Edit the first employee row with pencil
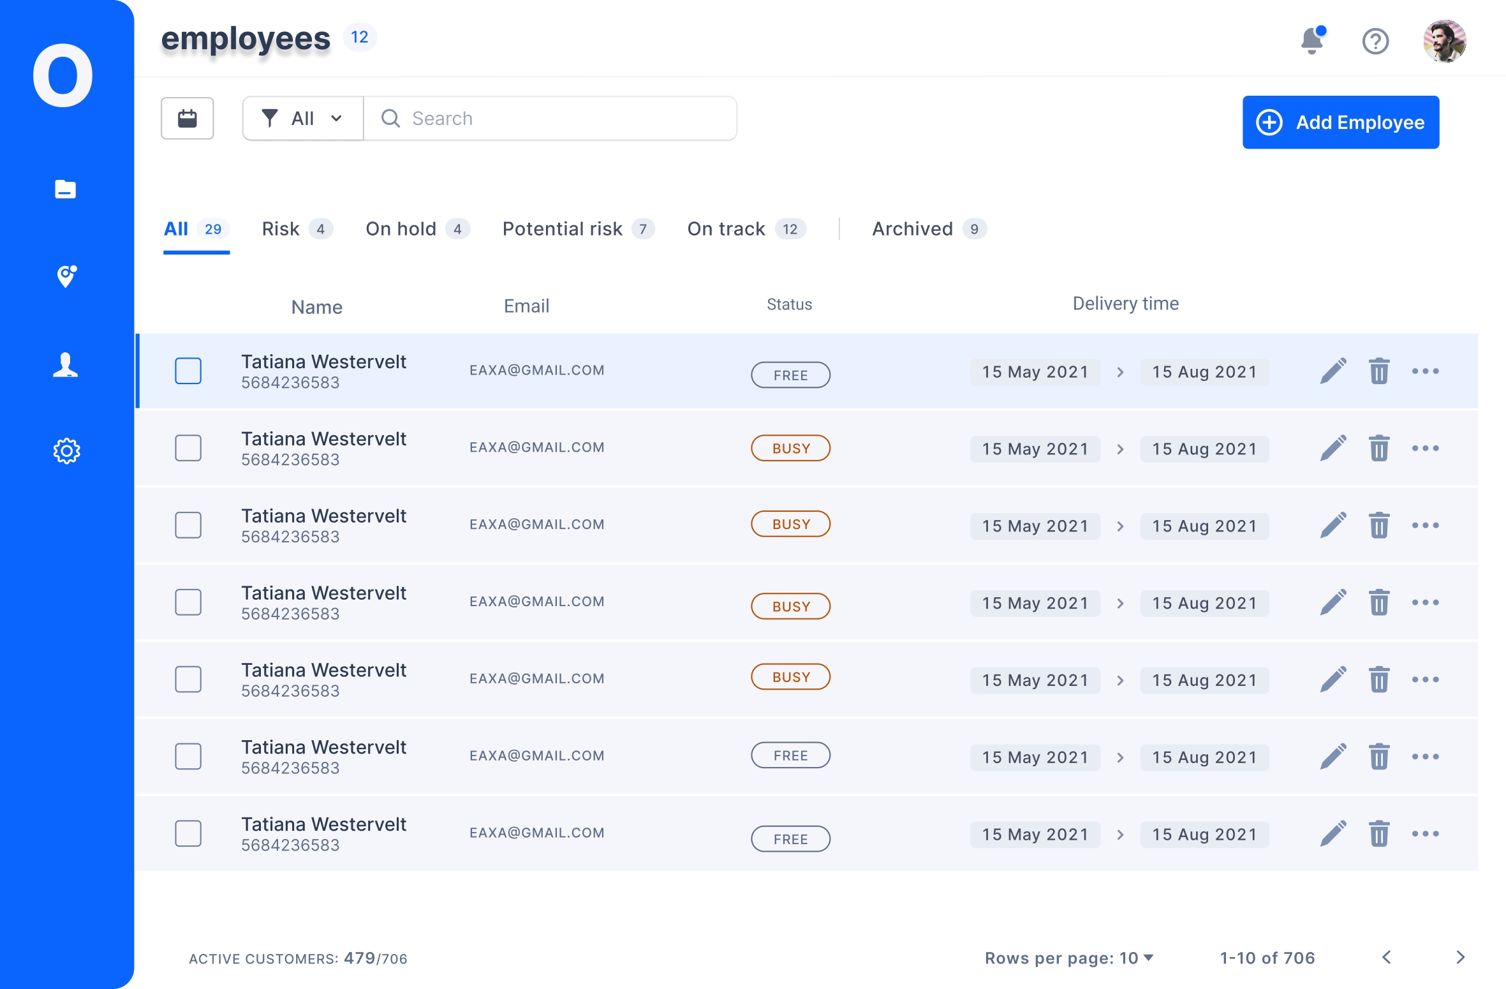The image size is (1506, 989). (1333, 371)
